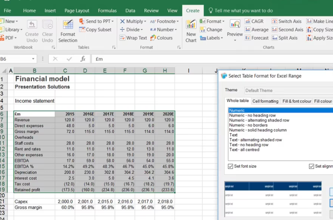
Task: Click the Second Axis icon
Action: click(275, 29)
